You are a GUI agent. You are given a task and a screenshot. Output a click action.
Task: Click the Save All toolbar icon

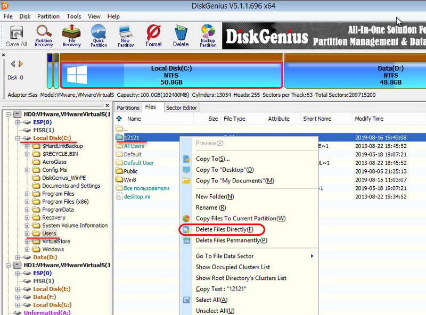pos(17,36)
